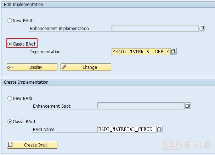Click the glasses icon on Display button
Screen dimensions: 215x155
(10, 67)
